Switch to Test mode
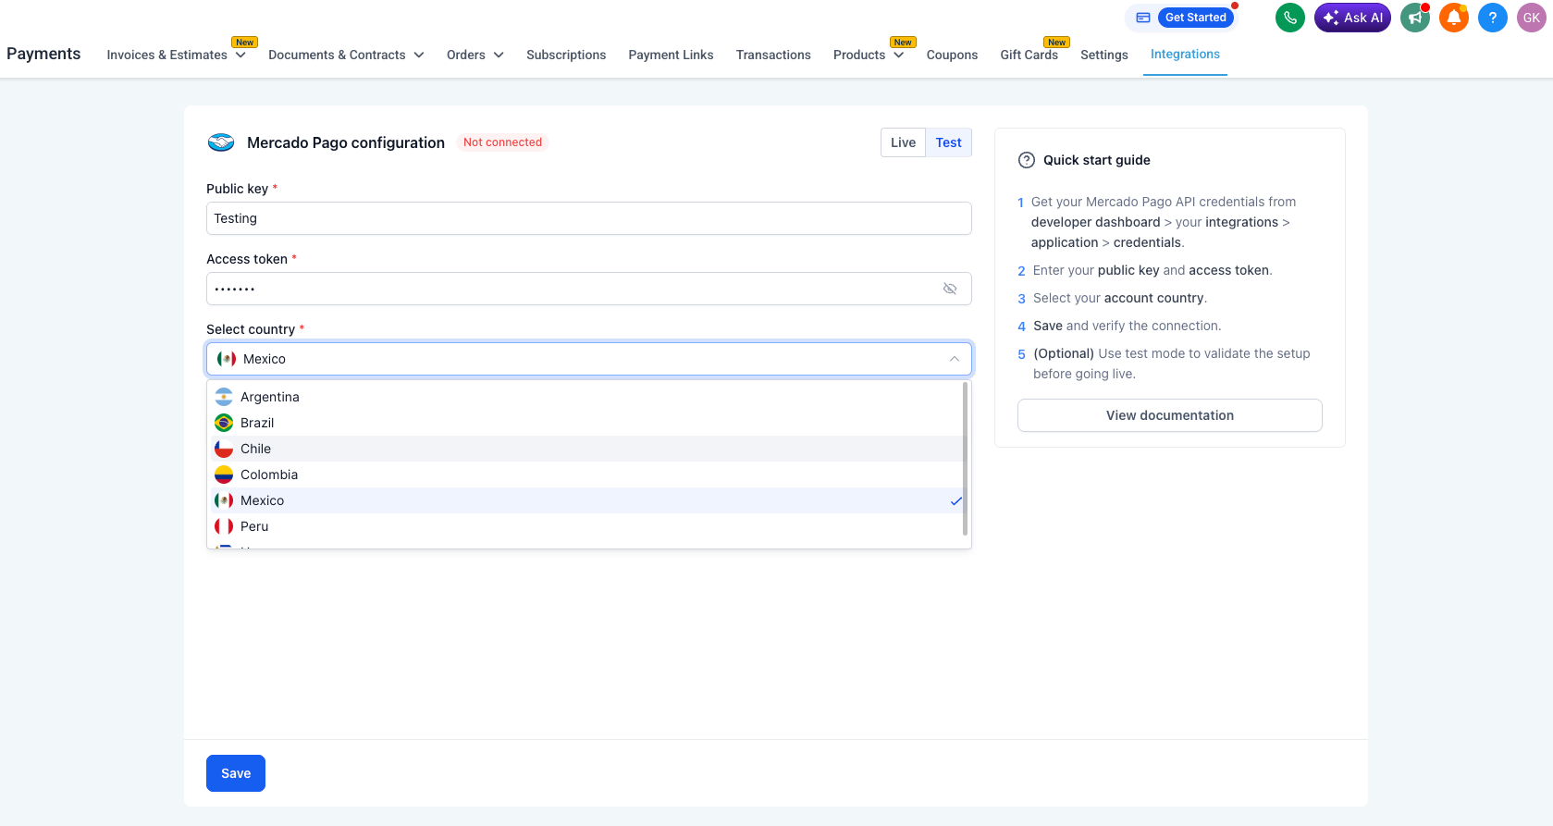 click(x=948, y=142)
